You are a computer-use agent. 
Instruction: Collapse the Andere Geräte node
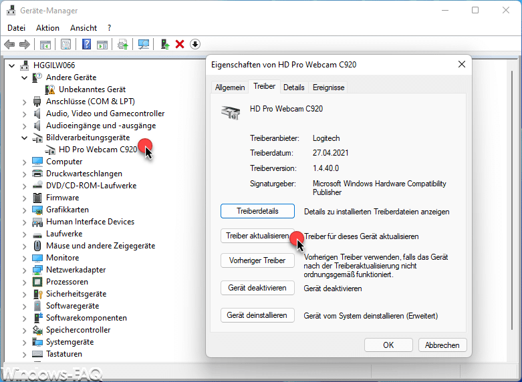click(x=24, y=77)
